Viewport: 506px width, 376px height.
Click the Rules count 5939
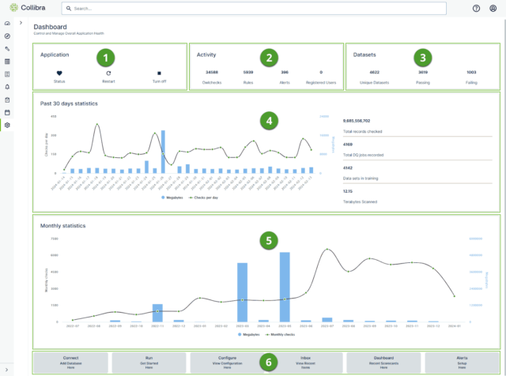point(248,72)
